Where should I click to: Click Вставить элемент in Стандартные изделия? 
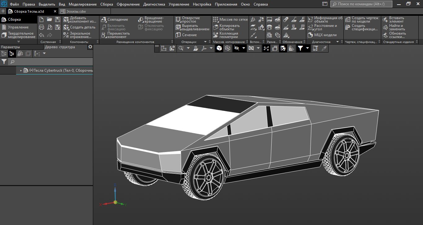click(x=393, y=19)
